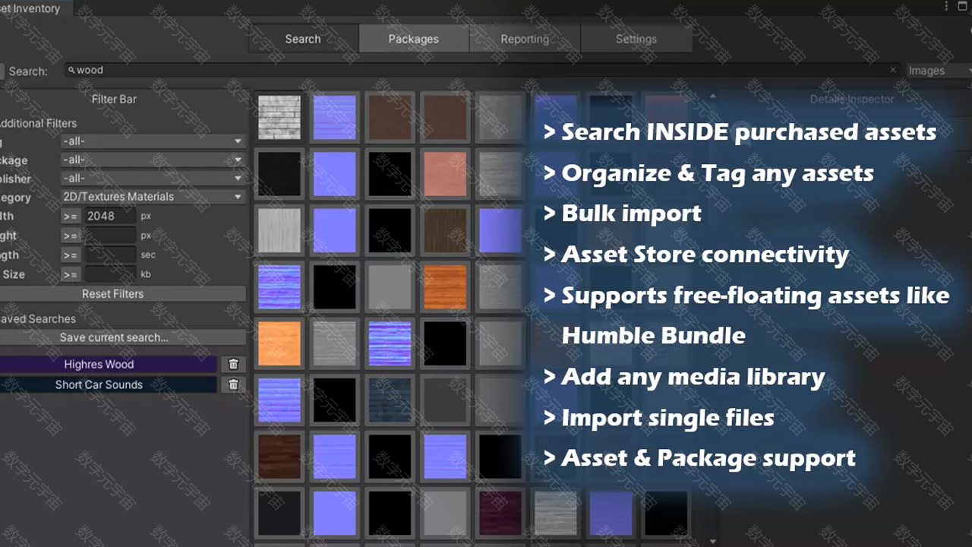
Task: Open the Images type dropdown
Action: (939, 71)
